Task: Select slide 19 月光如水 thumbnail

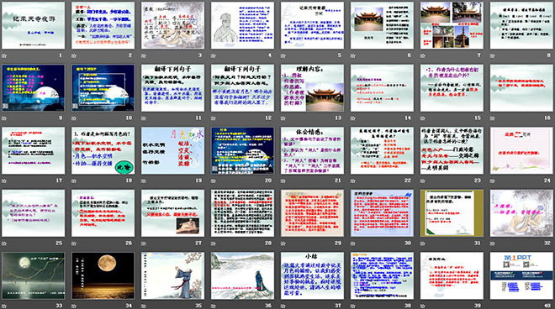Action: pos(172,150)
